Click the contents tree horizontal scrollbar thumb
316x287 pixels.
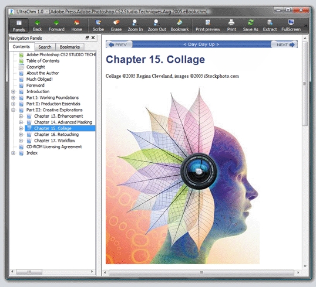click(x=29, y=272)
